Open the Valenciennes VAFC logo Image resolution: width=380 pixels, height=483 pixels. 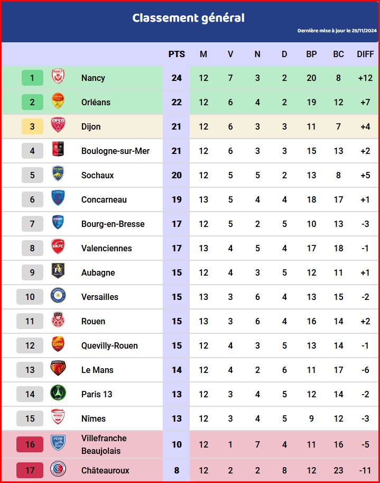click(58, 247)
